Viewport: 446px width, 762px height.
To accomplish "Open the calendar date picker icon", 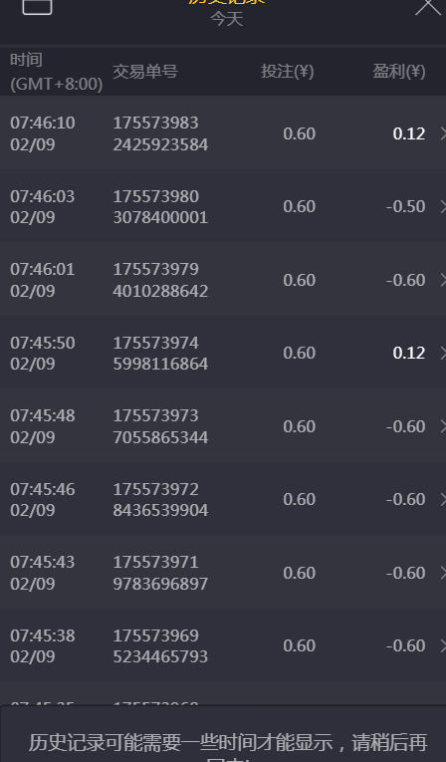I will click(x=38, y=6).
